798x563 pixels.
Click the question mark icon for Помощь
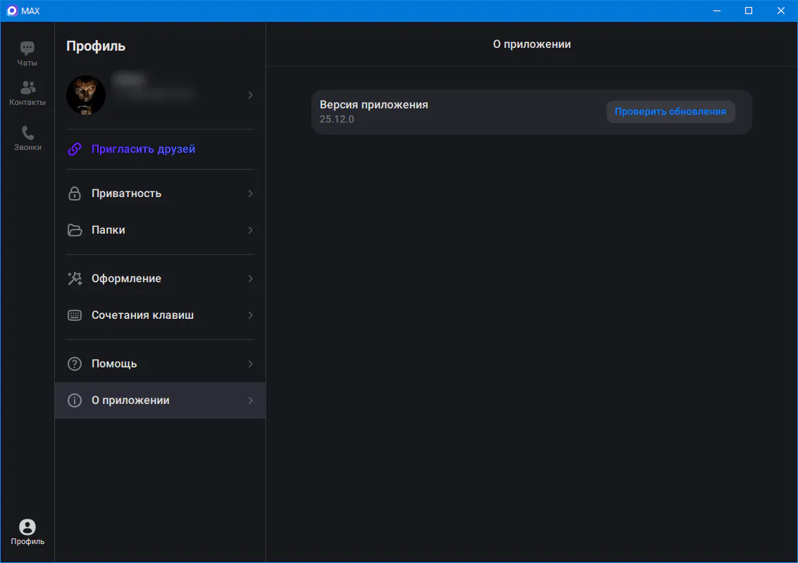75,364
